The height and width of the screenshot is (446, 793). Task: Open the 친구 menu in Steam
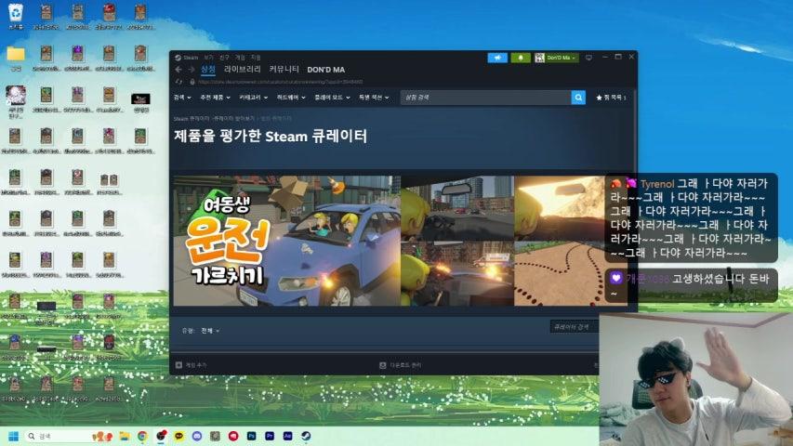[224, 57]
